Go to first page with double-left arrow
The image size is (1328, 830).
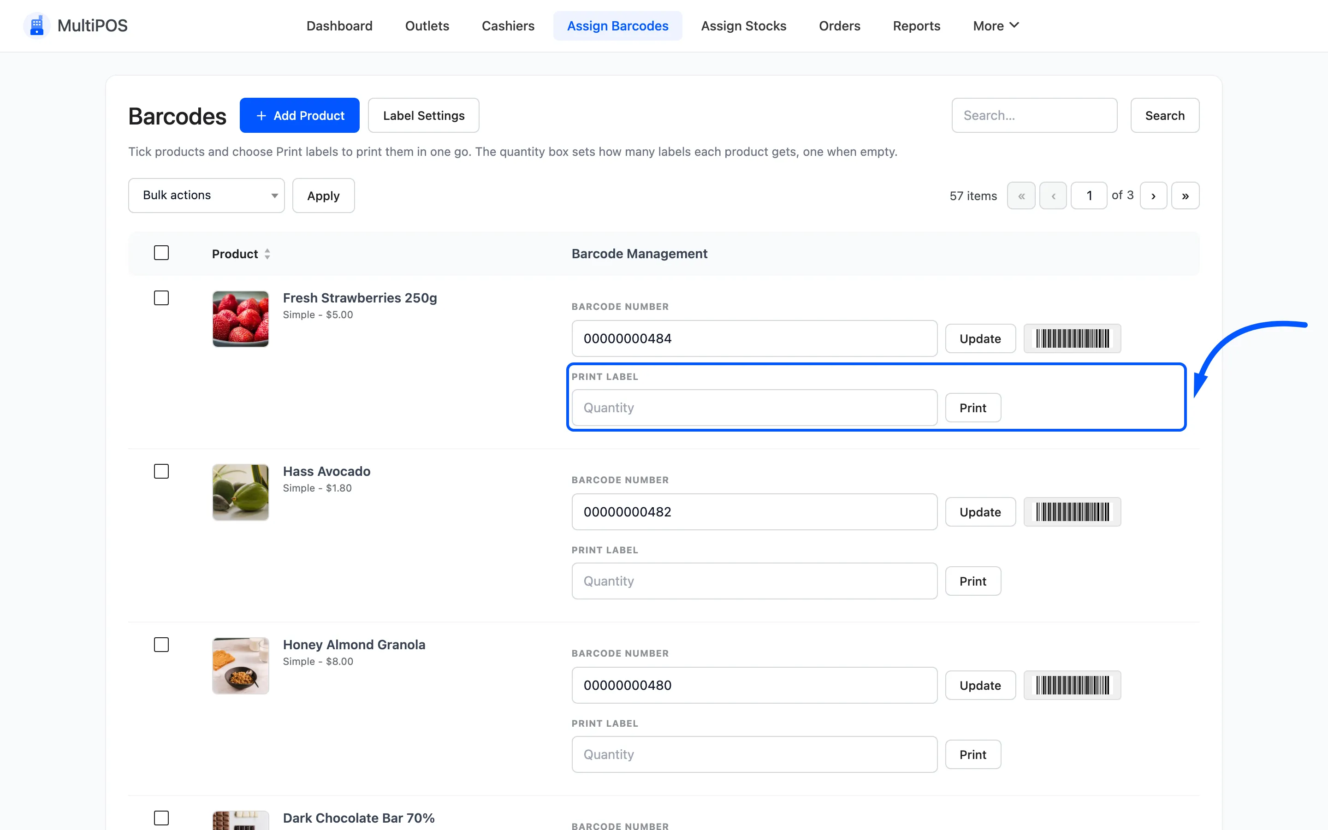click(1021, 196)
